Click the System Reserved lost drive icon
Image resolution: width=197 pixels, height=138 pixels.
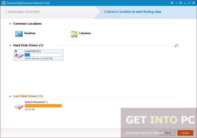[x=19, y=107]
